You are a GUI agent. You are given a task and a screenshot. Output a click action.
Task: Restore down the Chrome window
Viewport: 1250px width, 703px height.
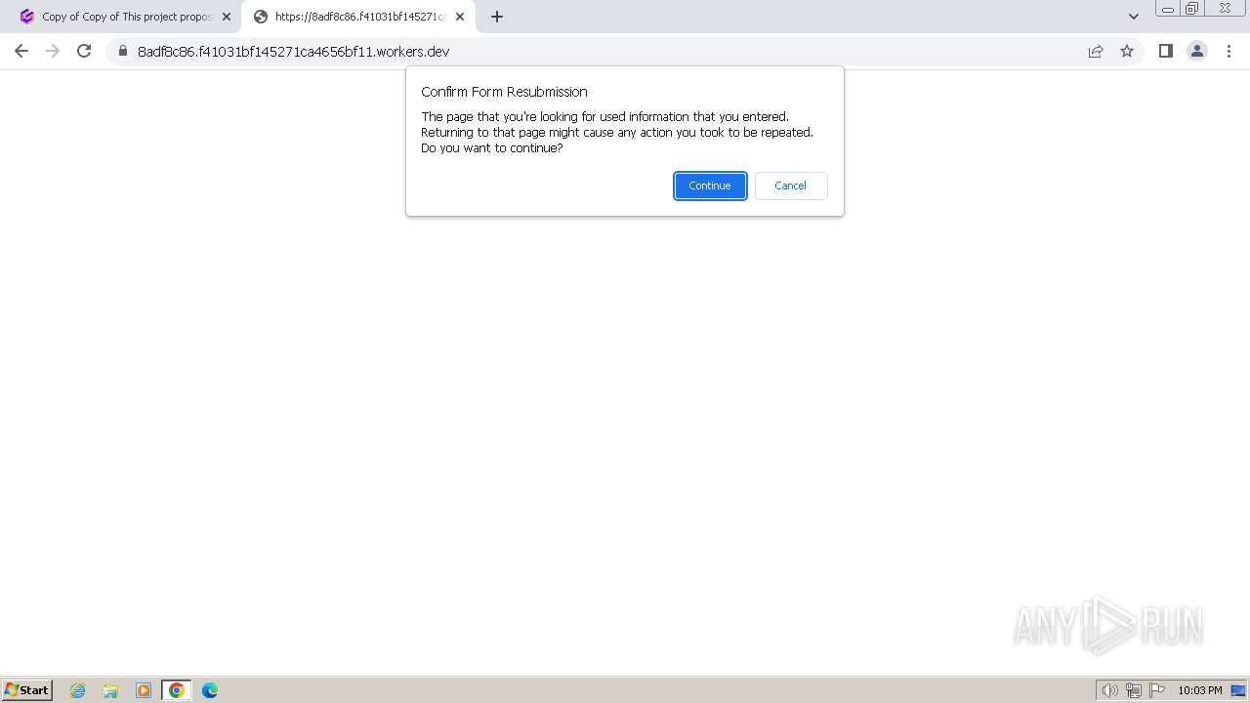[x=1192, y=9]
